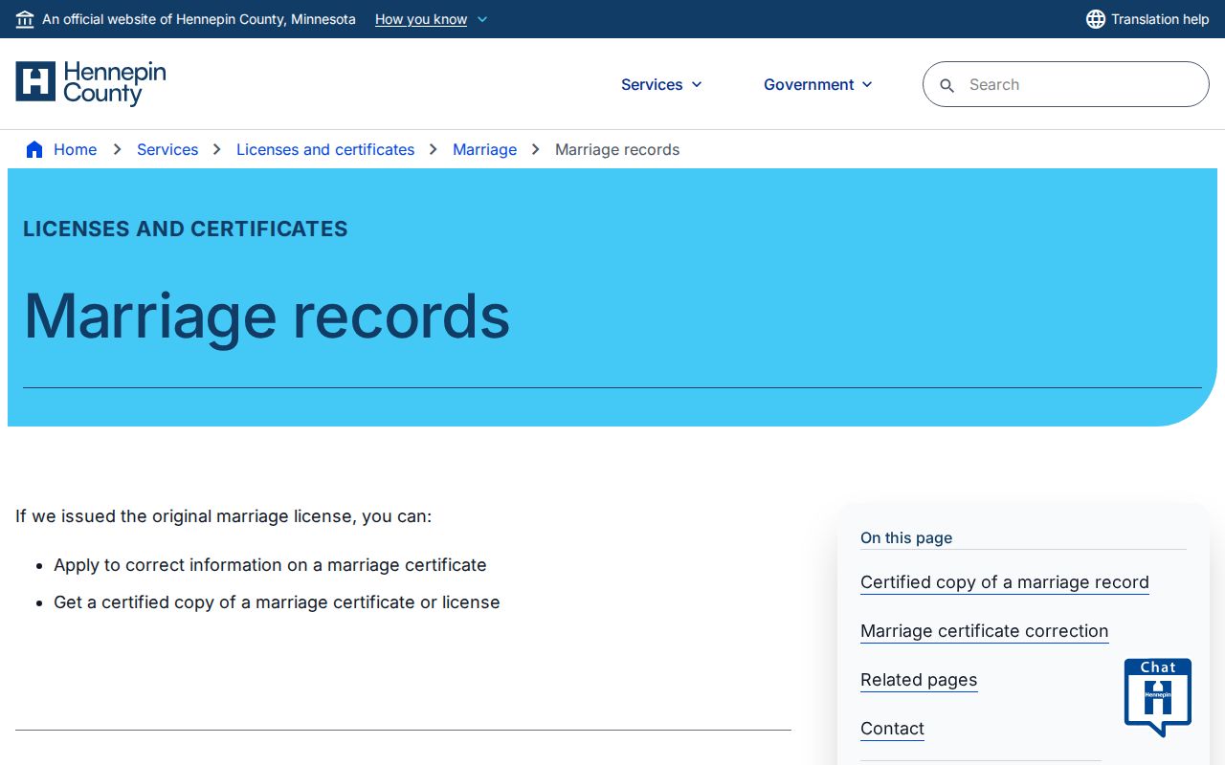Click "On this page" sidebar heading
The height and width of the screenshot is (765, 1225).
[906, 537]
